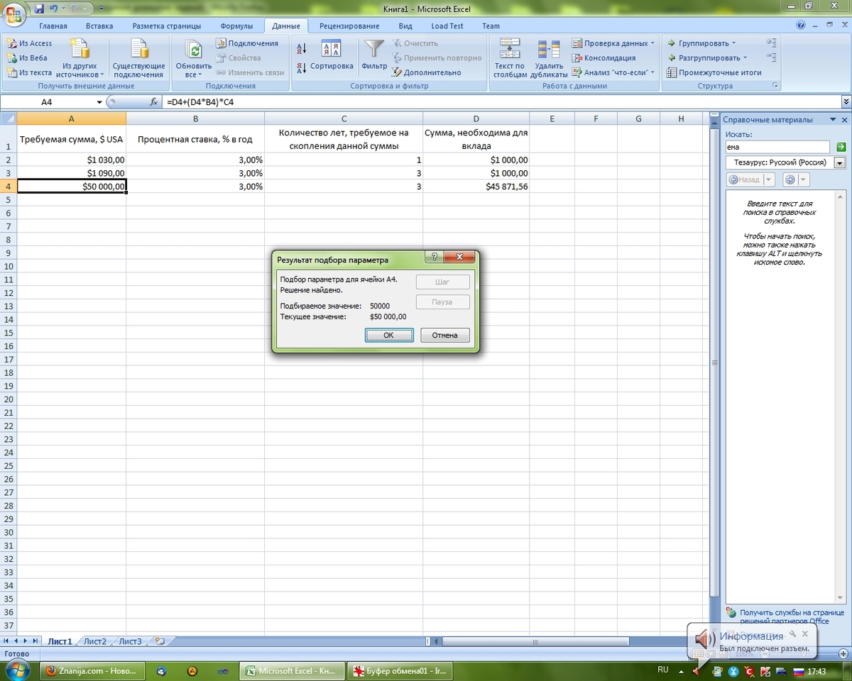Import data Из текста
Viewport: 852px width, 681px height.
30,72
